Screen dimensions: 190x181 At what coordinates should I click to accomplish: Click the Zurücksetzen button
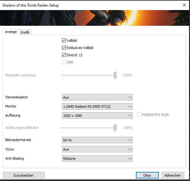tap(24, 175)
